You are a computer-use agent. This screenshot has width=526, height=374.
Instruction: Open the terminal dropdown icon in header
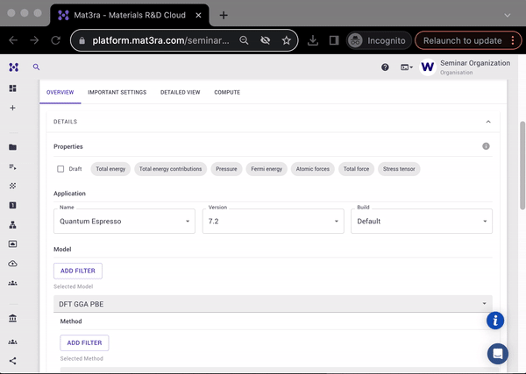[407, 67]
